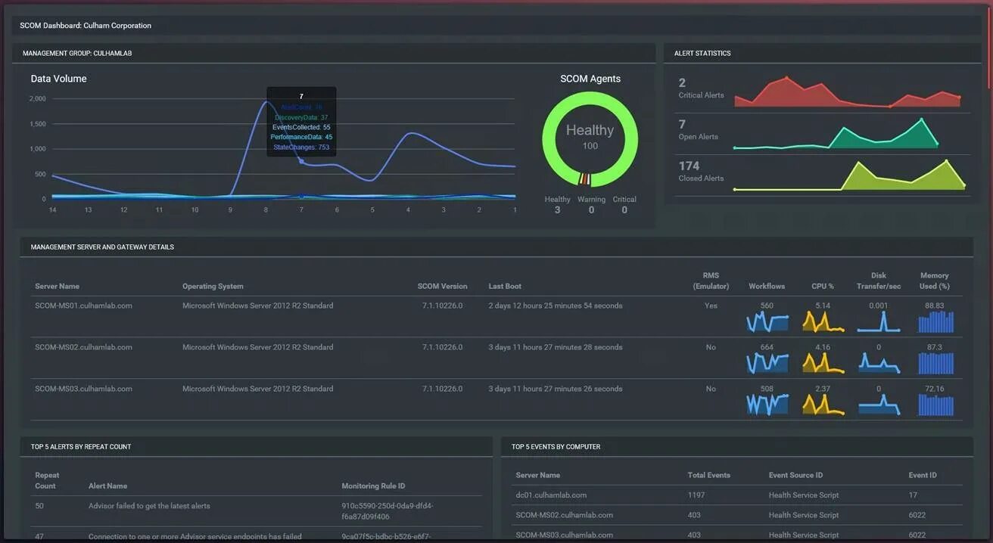Click the rule ID starting with 910c5590

388,511
